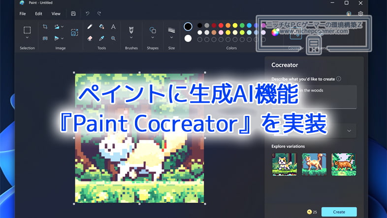Screen dimensions: 387x218
Task: Pick the gray swatch in top row
Action: [x=207, y=25]
